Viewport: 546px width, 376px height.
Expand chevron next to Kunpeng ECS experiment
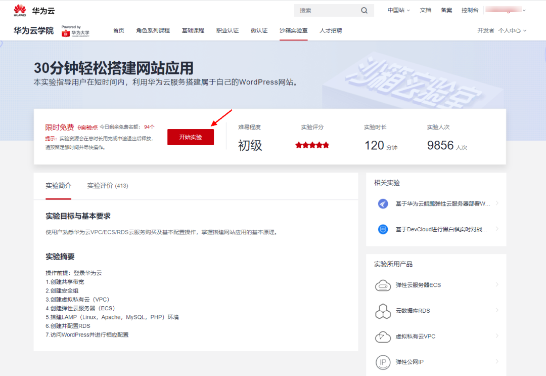coord(497,203)
